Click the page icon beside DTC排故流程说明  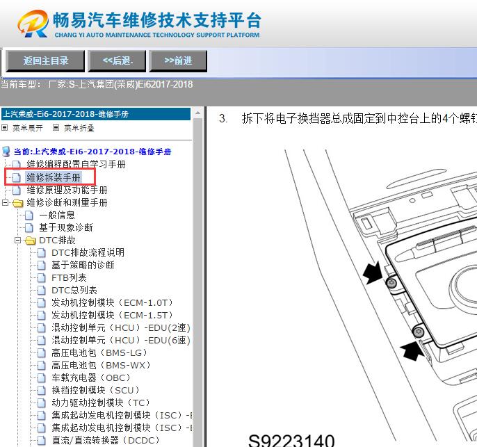42,252
